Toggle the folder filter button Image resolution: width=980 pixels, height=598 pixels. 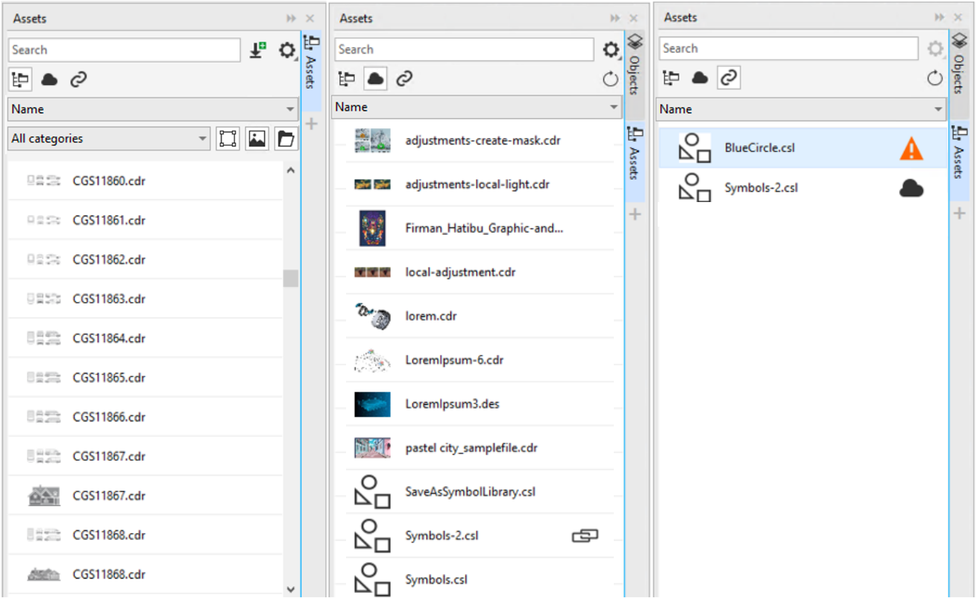285,139
